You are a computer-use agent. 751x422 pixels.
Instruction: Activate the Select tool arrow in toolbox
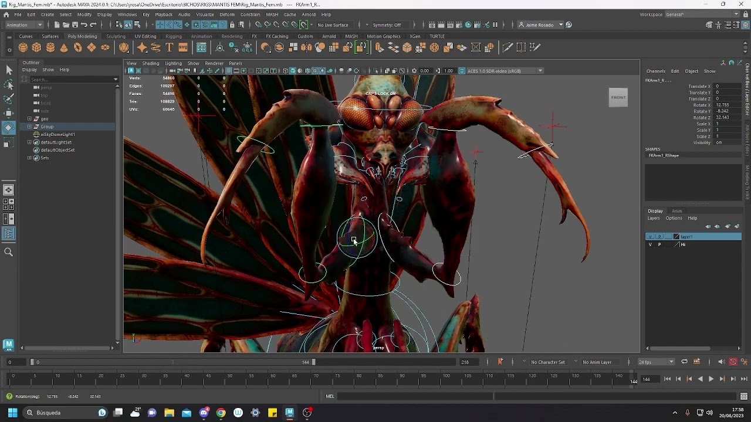tap(9, 70)
